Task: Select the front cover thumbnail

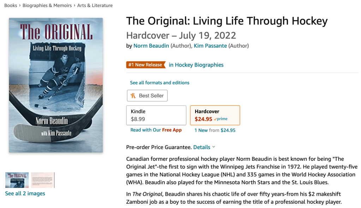Action: [17, 180]
